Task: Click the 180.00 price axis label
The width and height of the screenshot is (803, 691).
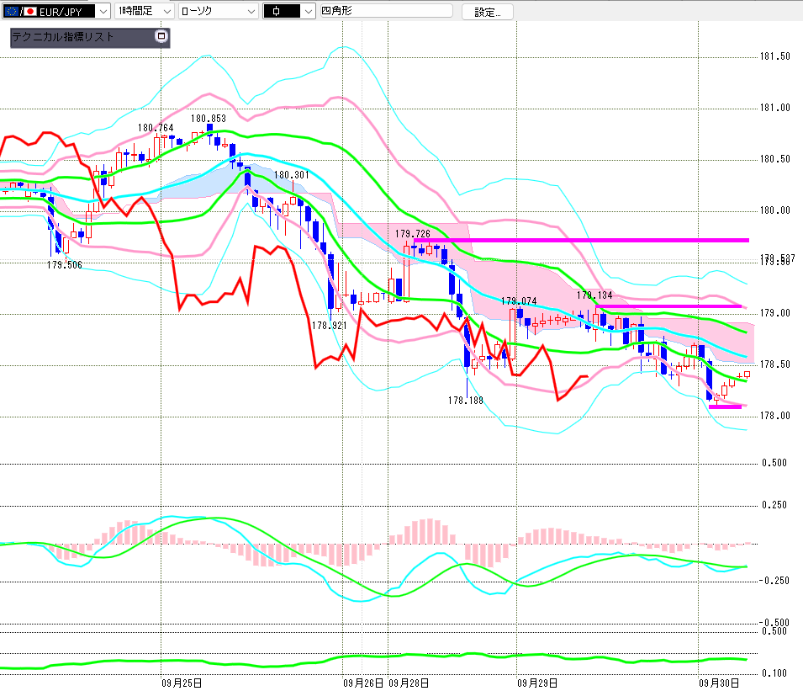Action: click(x=775, y=210)
